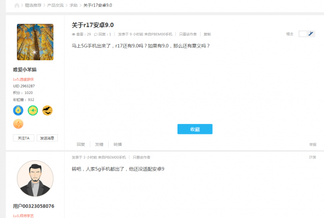Image resolution: width=324 pixels, height=218 pixels.
Task: Click the home icon in the breadcrumb
Action: (x=17, y=5)
